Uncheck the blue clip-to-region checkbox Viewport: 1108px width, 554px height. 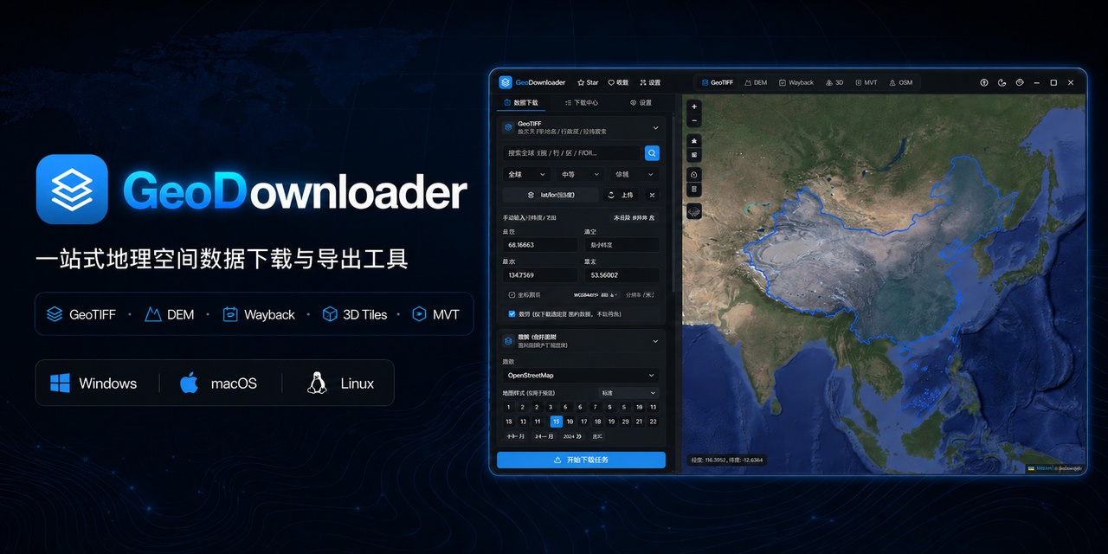[512, 314]
